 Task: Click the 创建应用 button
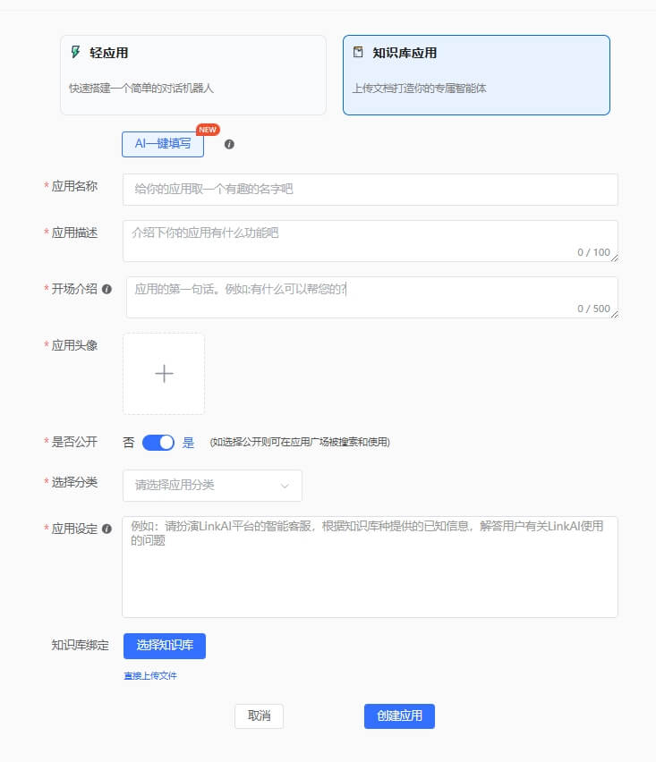tap(399, 715)
